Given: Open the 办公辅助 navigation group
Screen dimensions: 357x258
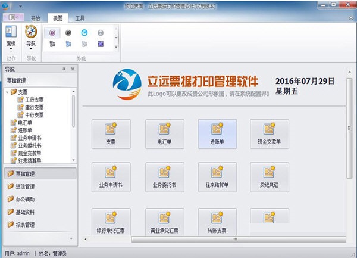Looking at the screenshot, I should (40, 199).
